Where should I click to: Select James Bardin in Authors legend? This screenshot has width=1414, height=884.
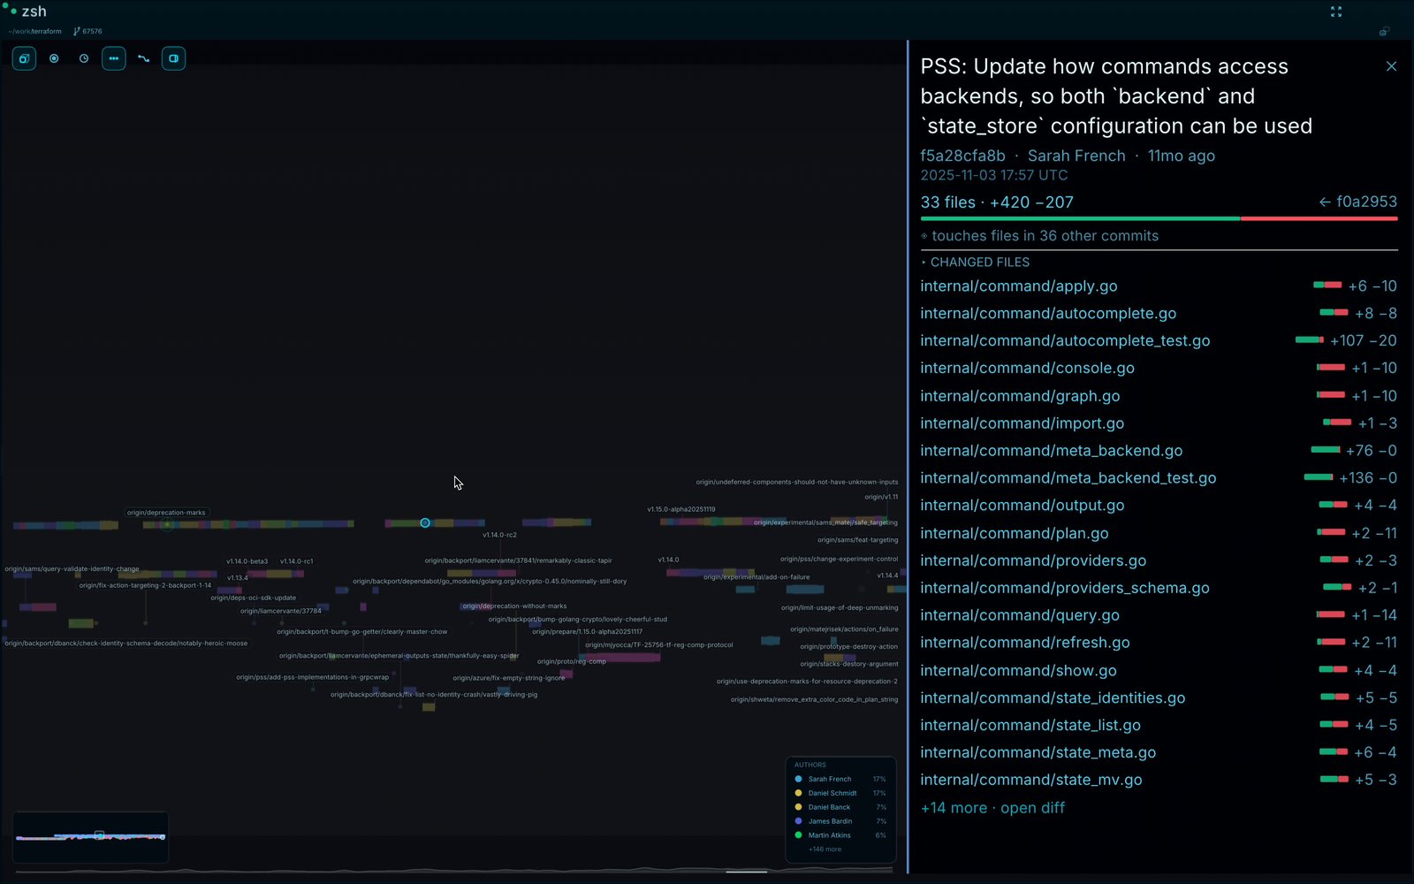[x=840, y=821]
